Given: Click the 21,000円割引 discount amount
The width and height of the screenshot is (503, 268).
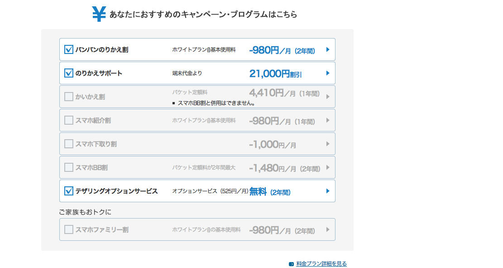Looking at the screenshot, I should 275,73.
